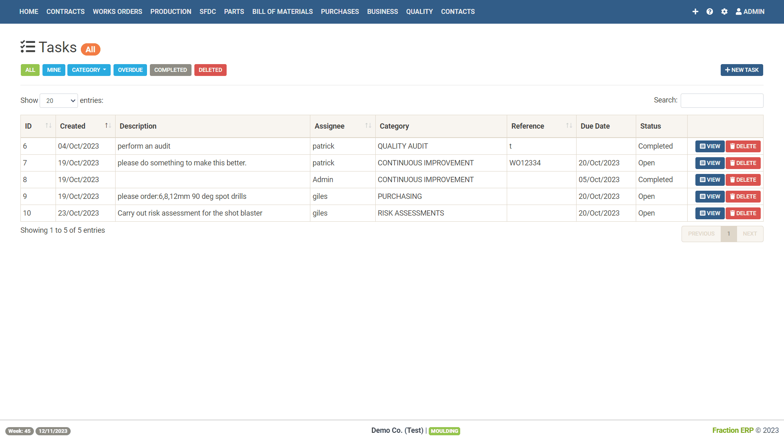Show OVERDUE tasks filter
This screenshot has width=784, height=441.
pyautogui.click(x=130, y=70)
